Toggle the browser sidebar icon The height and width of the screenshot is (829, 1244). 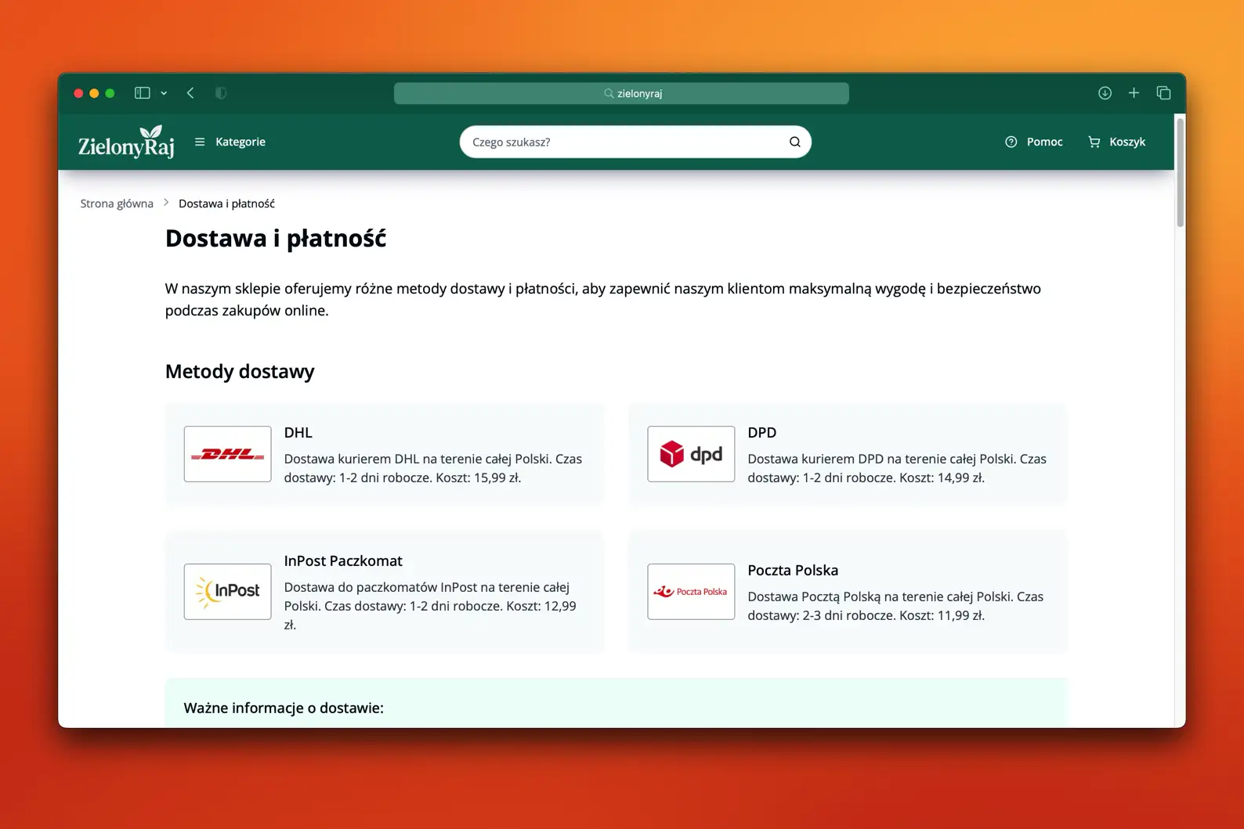click(x=142, y=93)
